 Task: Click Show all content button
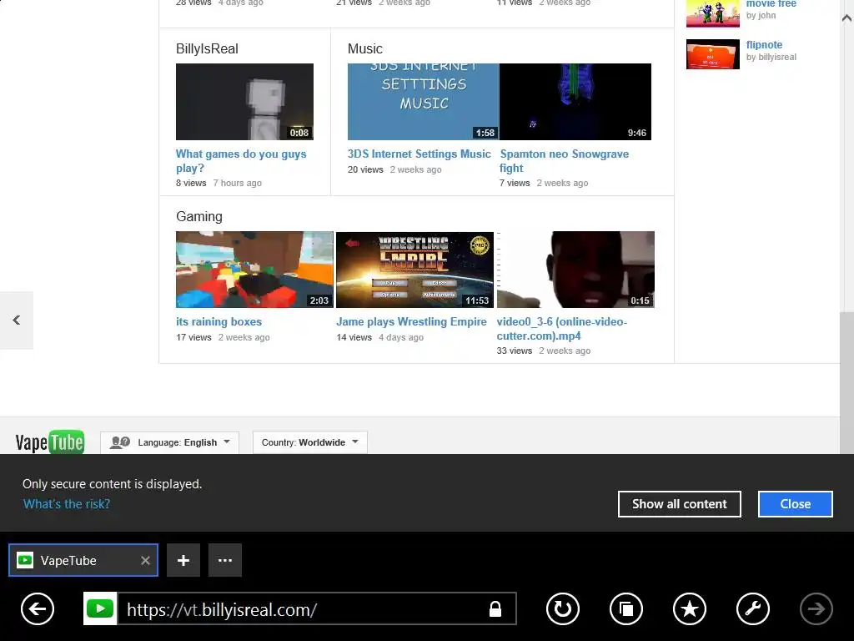point(679,504)
